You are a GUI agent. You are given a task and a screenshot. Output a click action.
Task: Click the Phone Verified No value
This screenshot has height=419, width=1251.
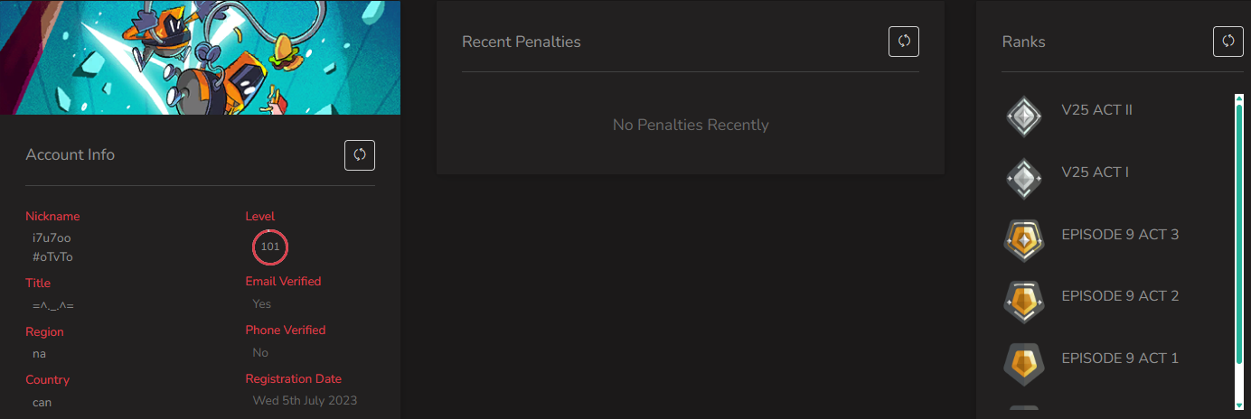click(260, 352)
